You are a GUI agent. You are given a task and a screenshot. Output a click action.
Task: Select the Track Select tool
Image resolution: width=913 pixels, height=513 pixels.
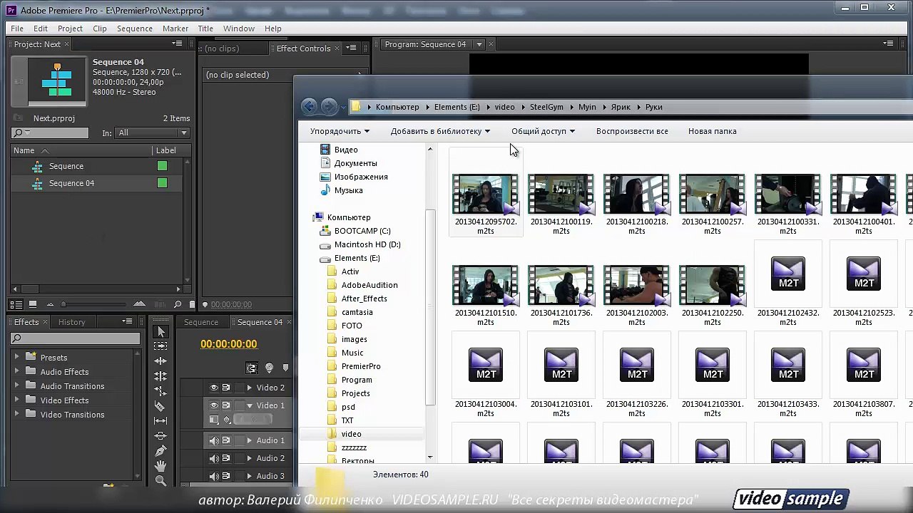click(160, 347)
